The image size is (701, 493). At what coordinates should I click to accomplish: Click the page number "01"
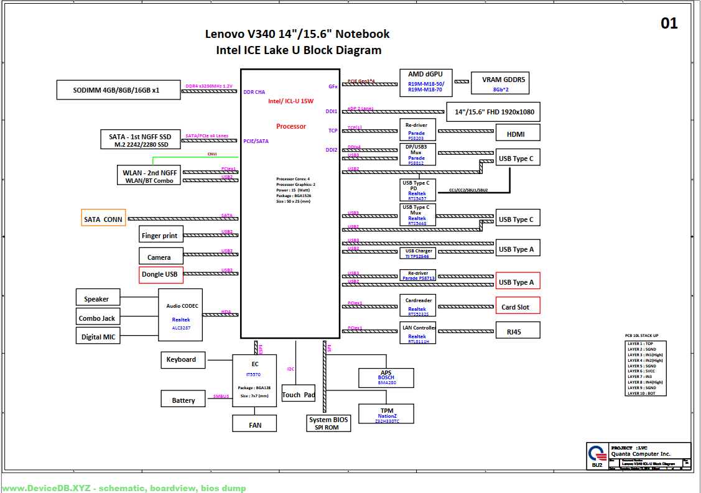669,23
